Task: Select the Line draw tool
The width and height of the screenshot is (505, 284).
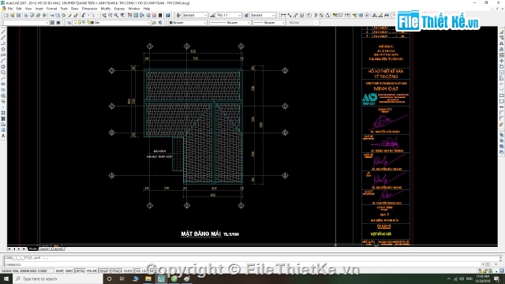Action: [3, 32]
